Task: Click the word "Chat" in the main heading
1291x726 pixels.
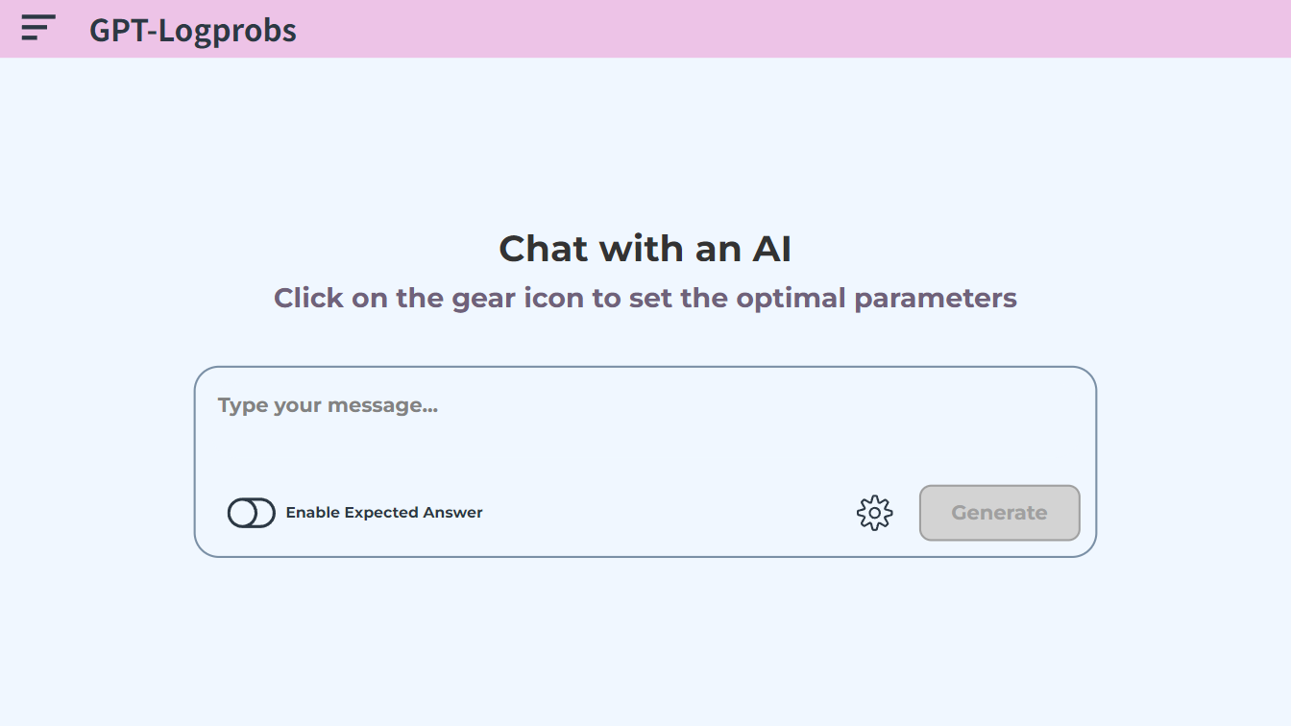Action: coord(544,249)
